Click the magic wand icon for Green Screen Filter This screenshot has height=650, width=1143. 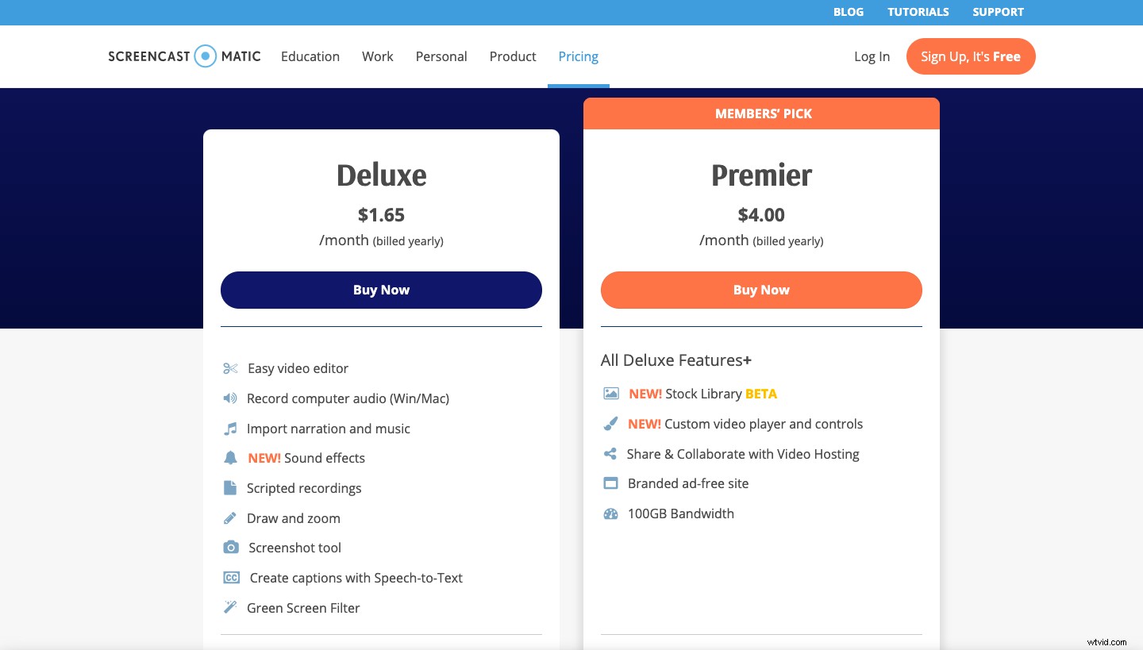point(230,607)
